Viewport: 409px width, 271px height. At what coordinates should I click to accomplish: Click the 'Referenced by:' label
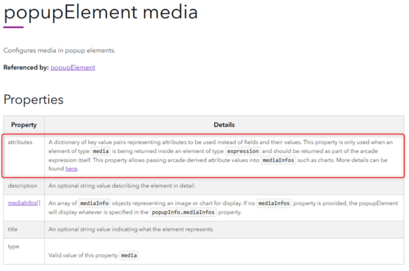coord(26,68)
